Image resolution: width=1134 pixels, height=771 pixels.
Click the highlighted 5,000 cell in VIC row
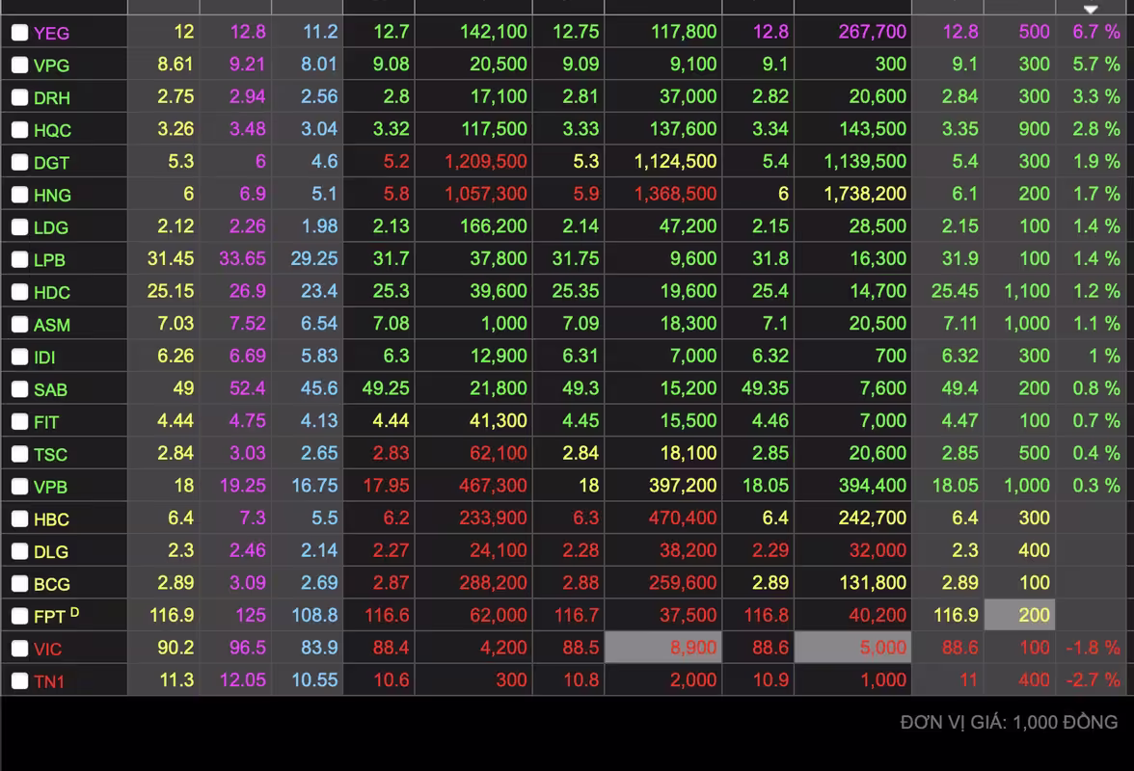[852, 648]
